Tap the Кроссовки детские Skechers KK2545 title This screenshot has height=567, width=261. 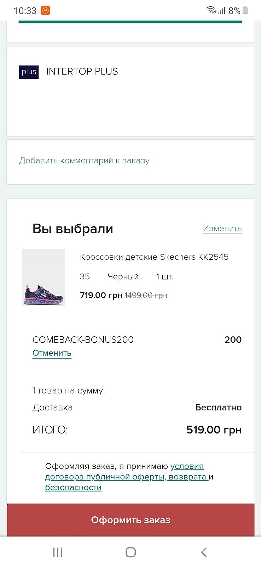154,257
